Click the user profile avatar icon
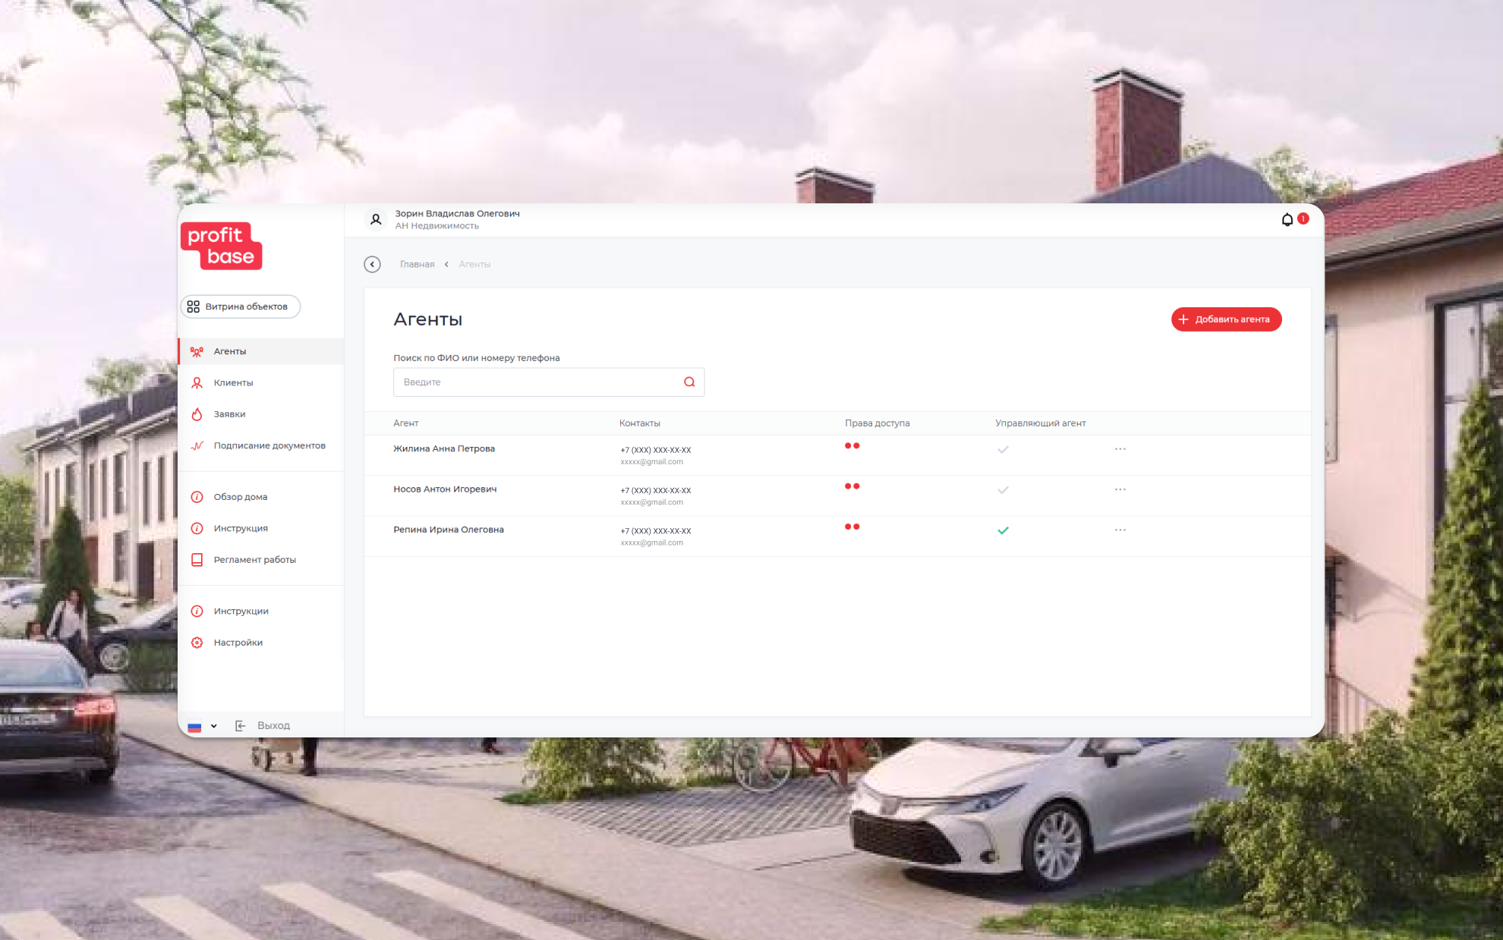 (x=376, y=219)
